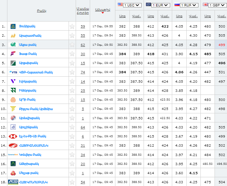227x186 pixels.
Task: Open the Էյչ-Էս-Բի-Սի Բանկ link
Action: pos(33,136)
